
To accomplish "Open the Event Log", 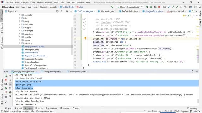I will coord(192,108).
